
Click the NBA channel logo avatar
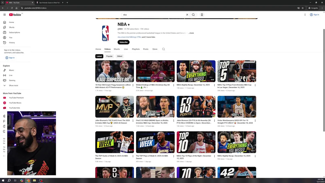point(105,33)
